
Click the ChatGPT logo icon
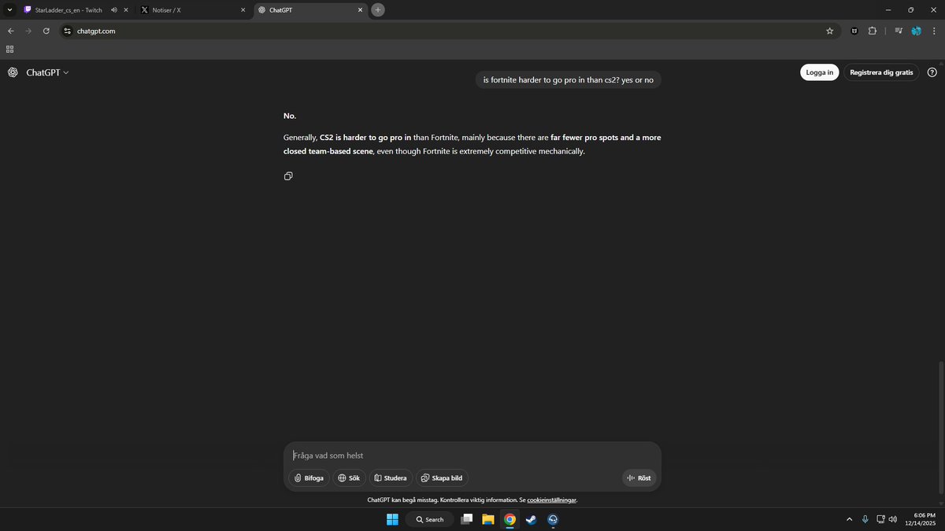[13, 72]
